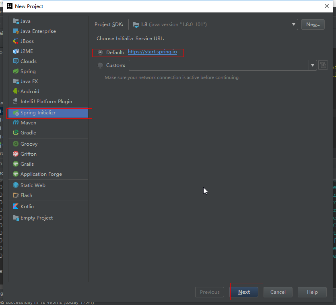The image size is (336, 305).
Task: Open the Custom URL dropdown arrow
Action: pos(313,65)
